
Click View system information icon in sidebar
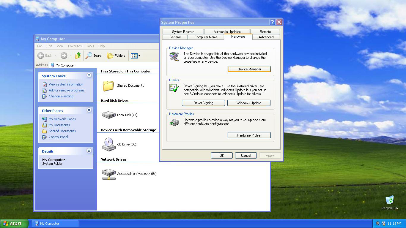point(45,85)
